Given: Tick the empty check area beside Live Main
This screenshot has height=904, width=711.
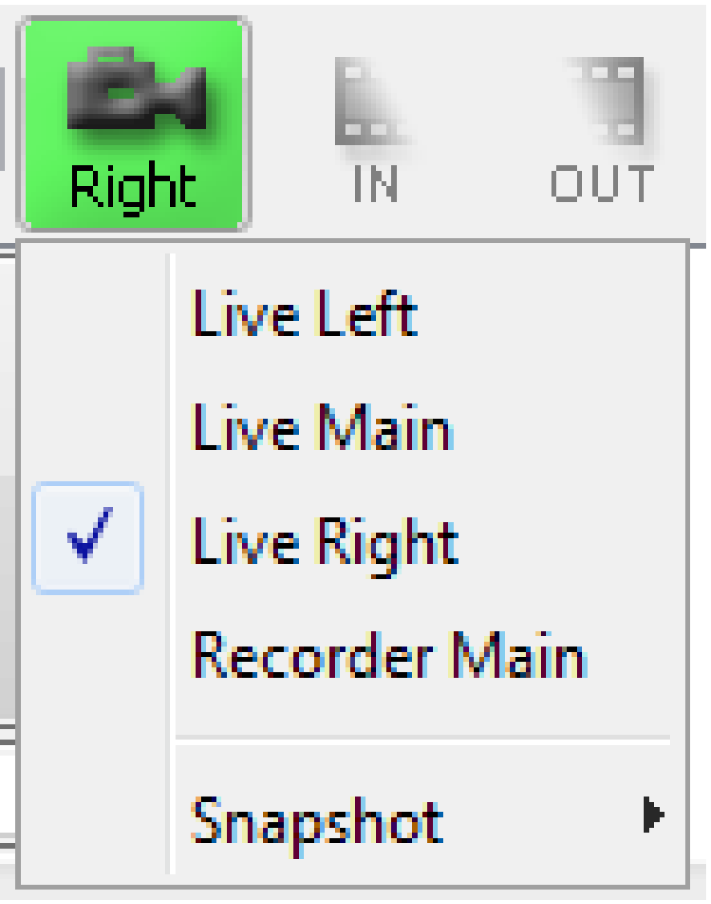Looking at the screenshot, I should point(88,425).
